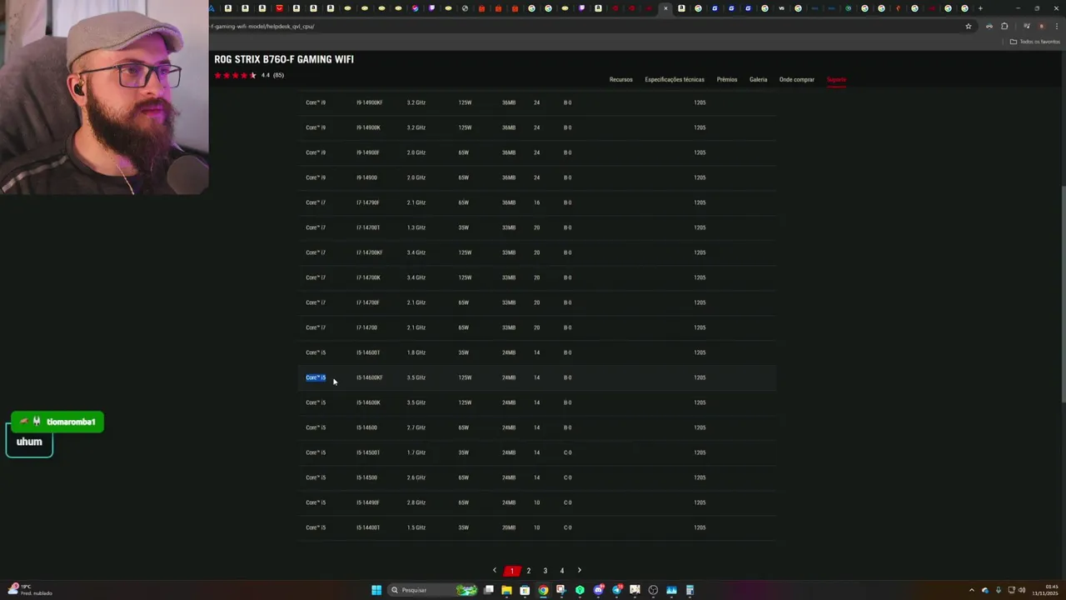Switch to Google Chrome in the taskbar

coord(543,590)
